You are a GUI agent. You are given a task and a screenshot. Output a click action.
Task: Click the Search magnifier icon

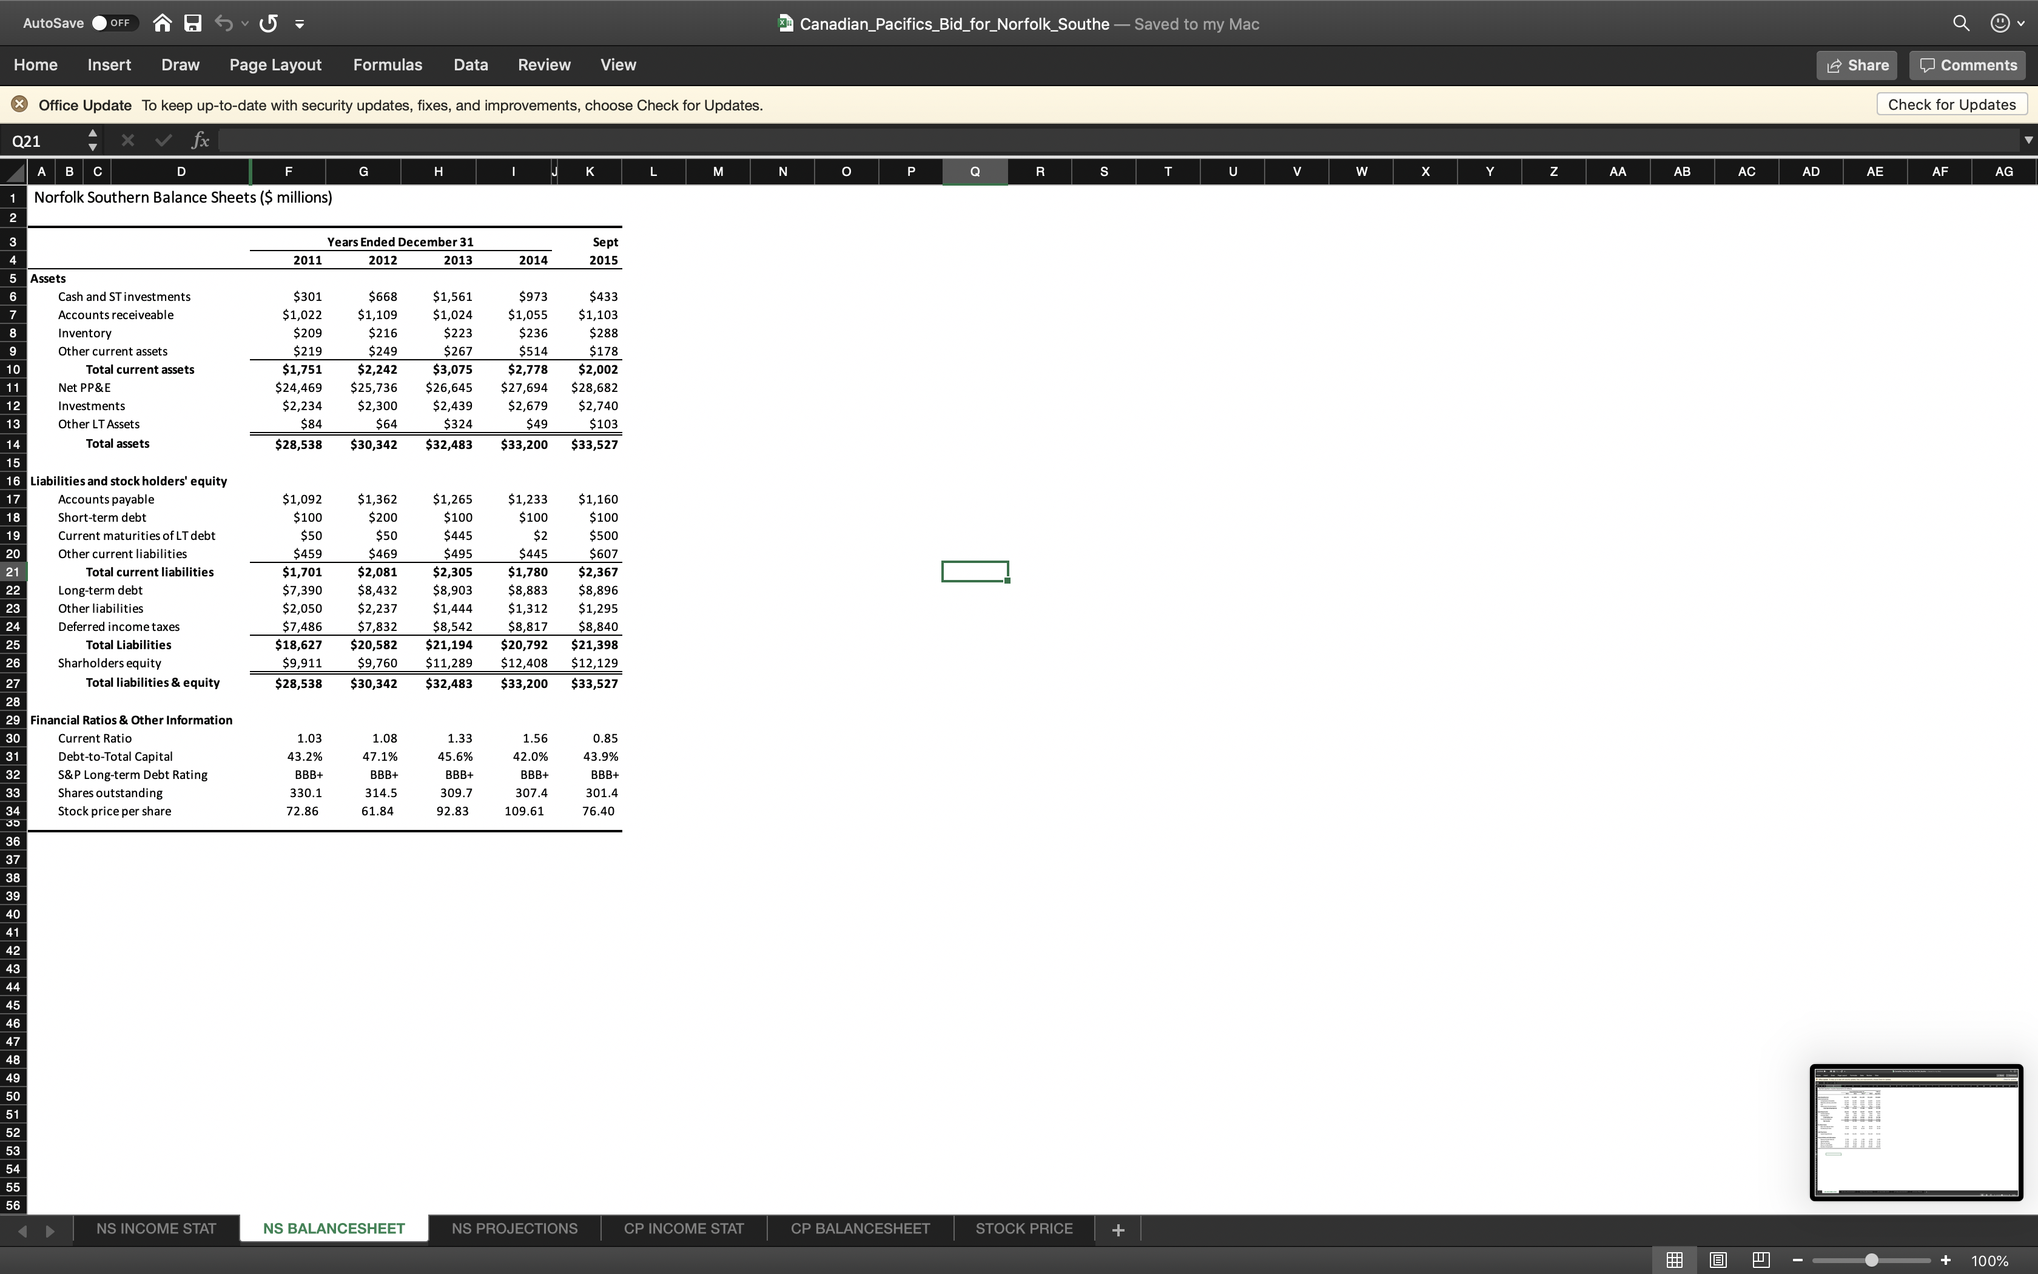[x=1960, y=24]
